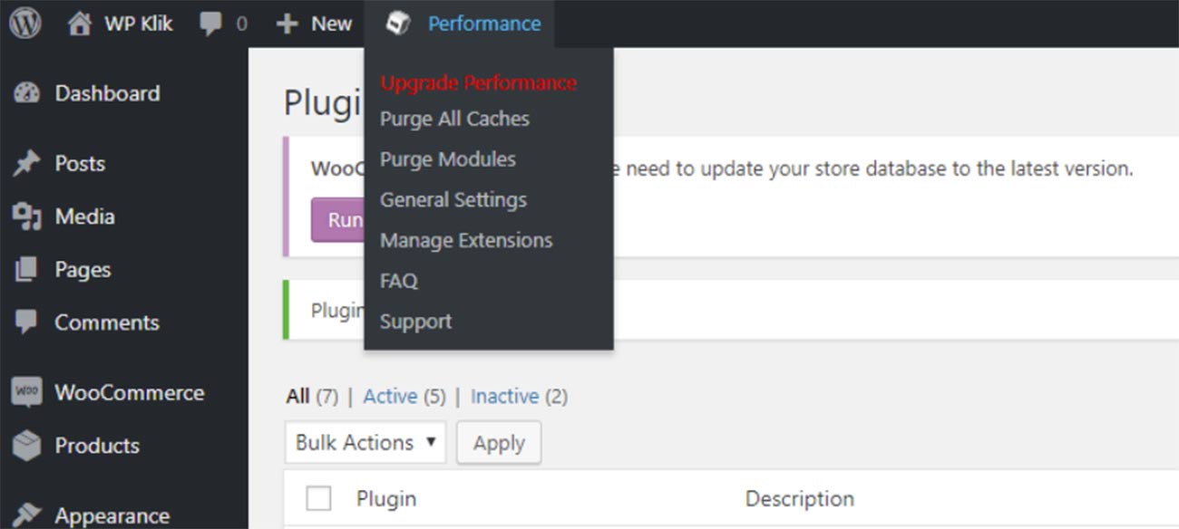
Task: Click the plus New icon
Action: (287, 24)
